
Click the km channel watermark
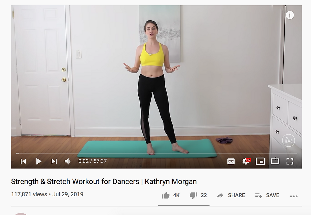(288, 140)
